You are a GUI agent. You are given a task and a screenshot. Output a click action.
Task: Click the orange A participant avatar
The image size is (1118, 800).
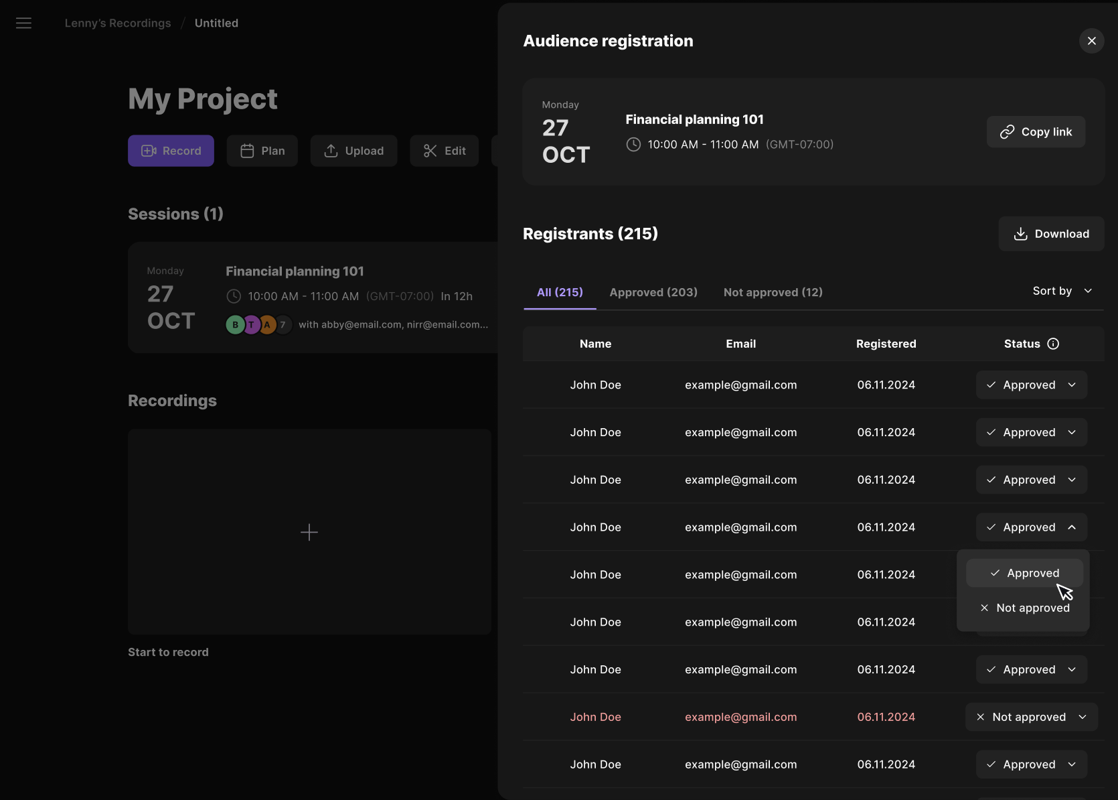(268, 325)
